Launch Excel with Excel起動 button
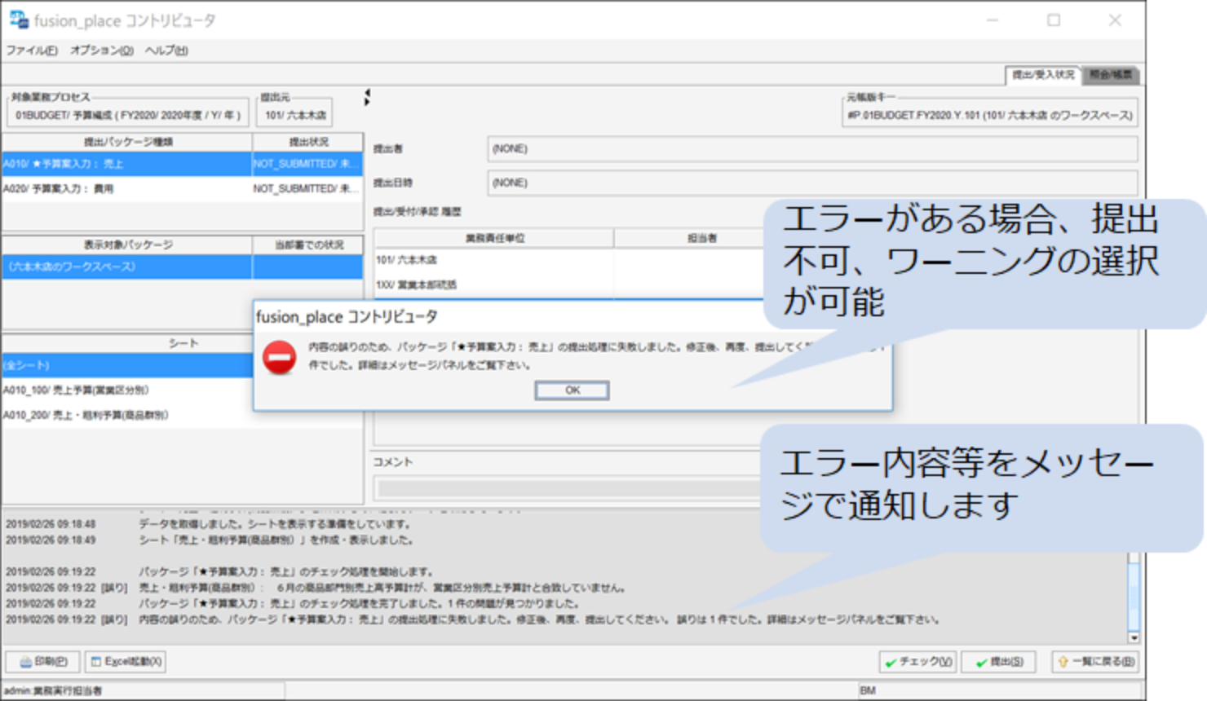 (126, 662)
